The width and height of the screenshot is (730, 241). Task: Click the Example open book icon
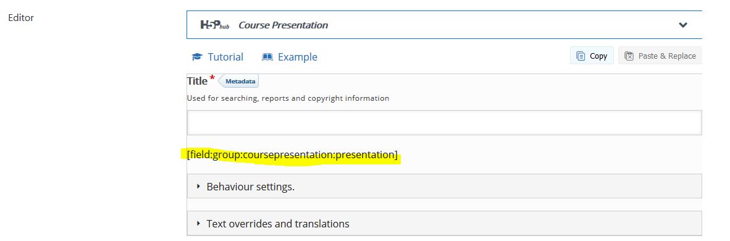tap(267, 57)
